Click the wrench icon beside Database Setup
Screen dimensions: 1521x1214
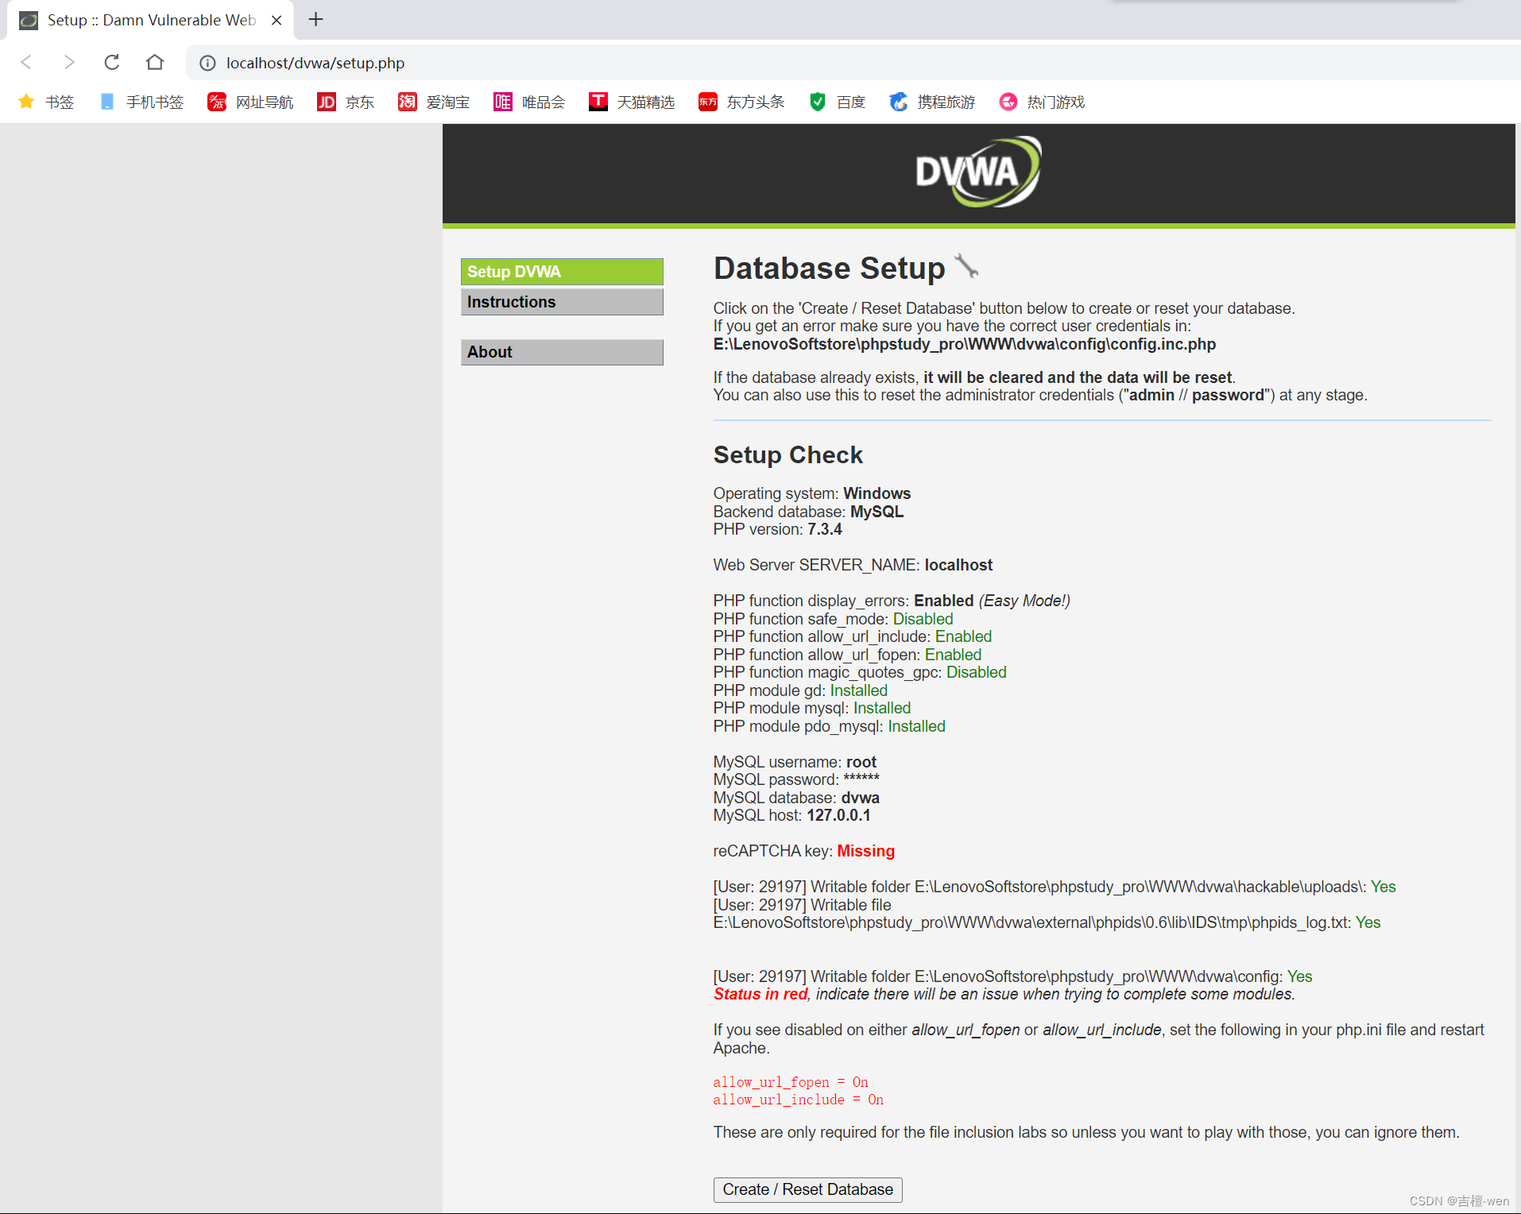(x=966, y=266)
